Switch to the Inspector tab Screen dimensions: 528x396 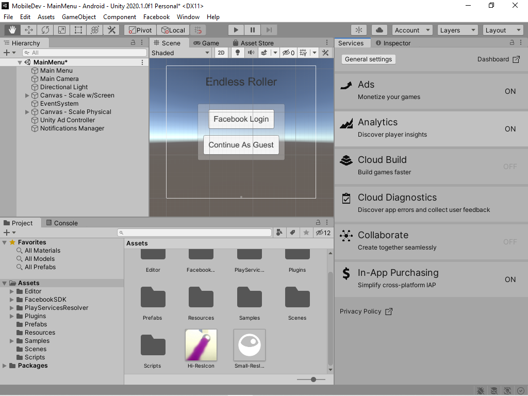click(393, 43)
